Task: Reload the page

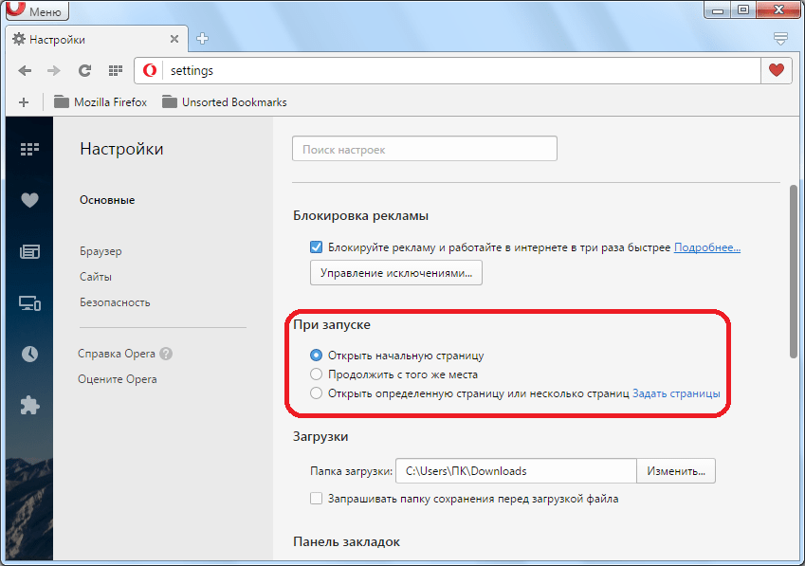Action: click(x=84, y=71)
